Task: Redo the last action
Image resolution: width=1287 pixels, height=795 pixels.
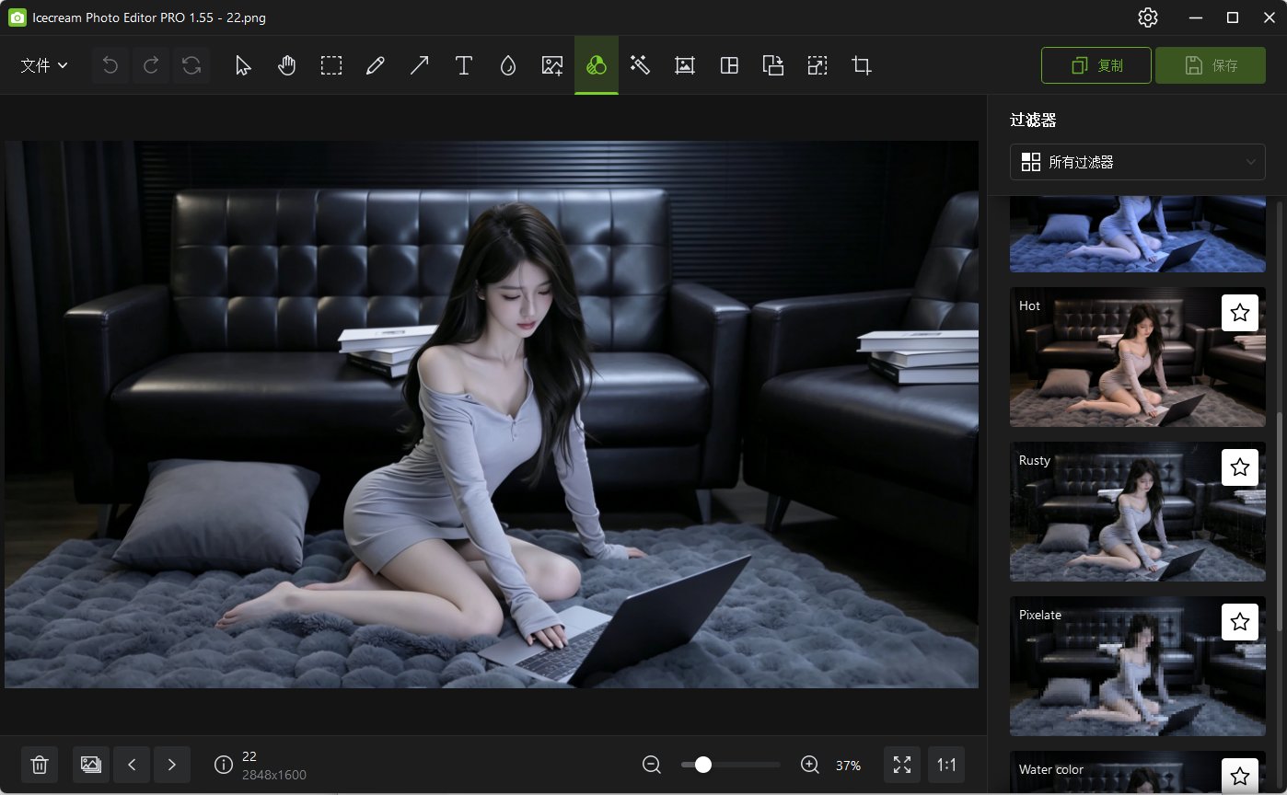Action: pos(151,65)
